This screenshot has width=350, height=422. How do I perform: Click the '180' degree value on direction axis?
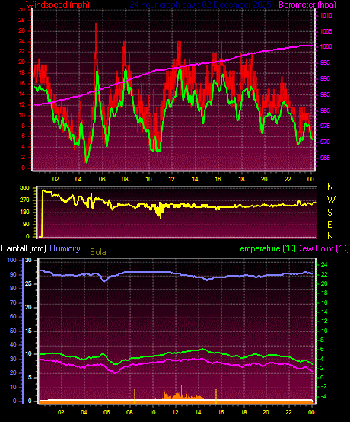[24, 213]
